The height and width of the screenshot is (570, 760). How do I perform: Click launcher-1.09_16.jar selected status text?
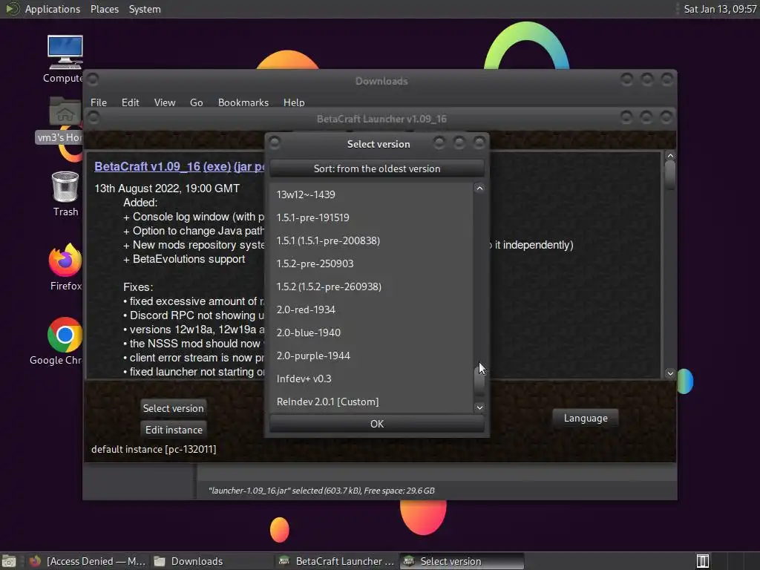pos(321,491)
